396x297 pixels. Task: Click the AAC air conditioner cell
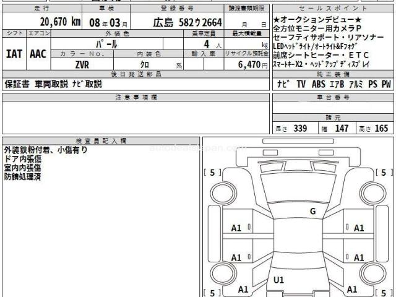(x=38, y=54)
